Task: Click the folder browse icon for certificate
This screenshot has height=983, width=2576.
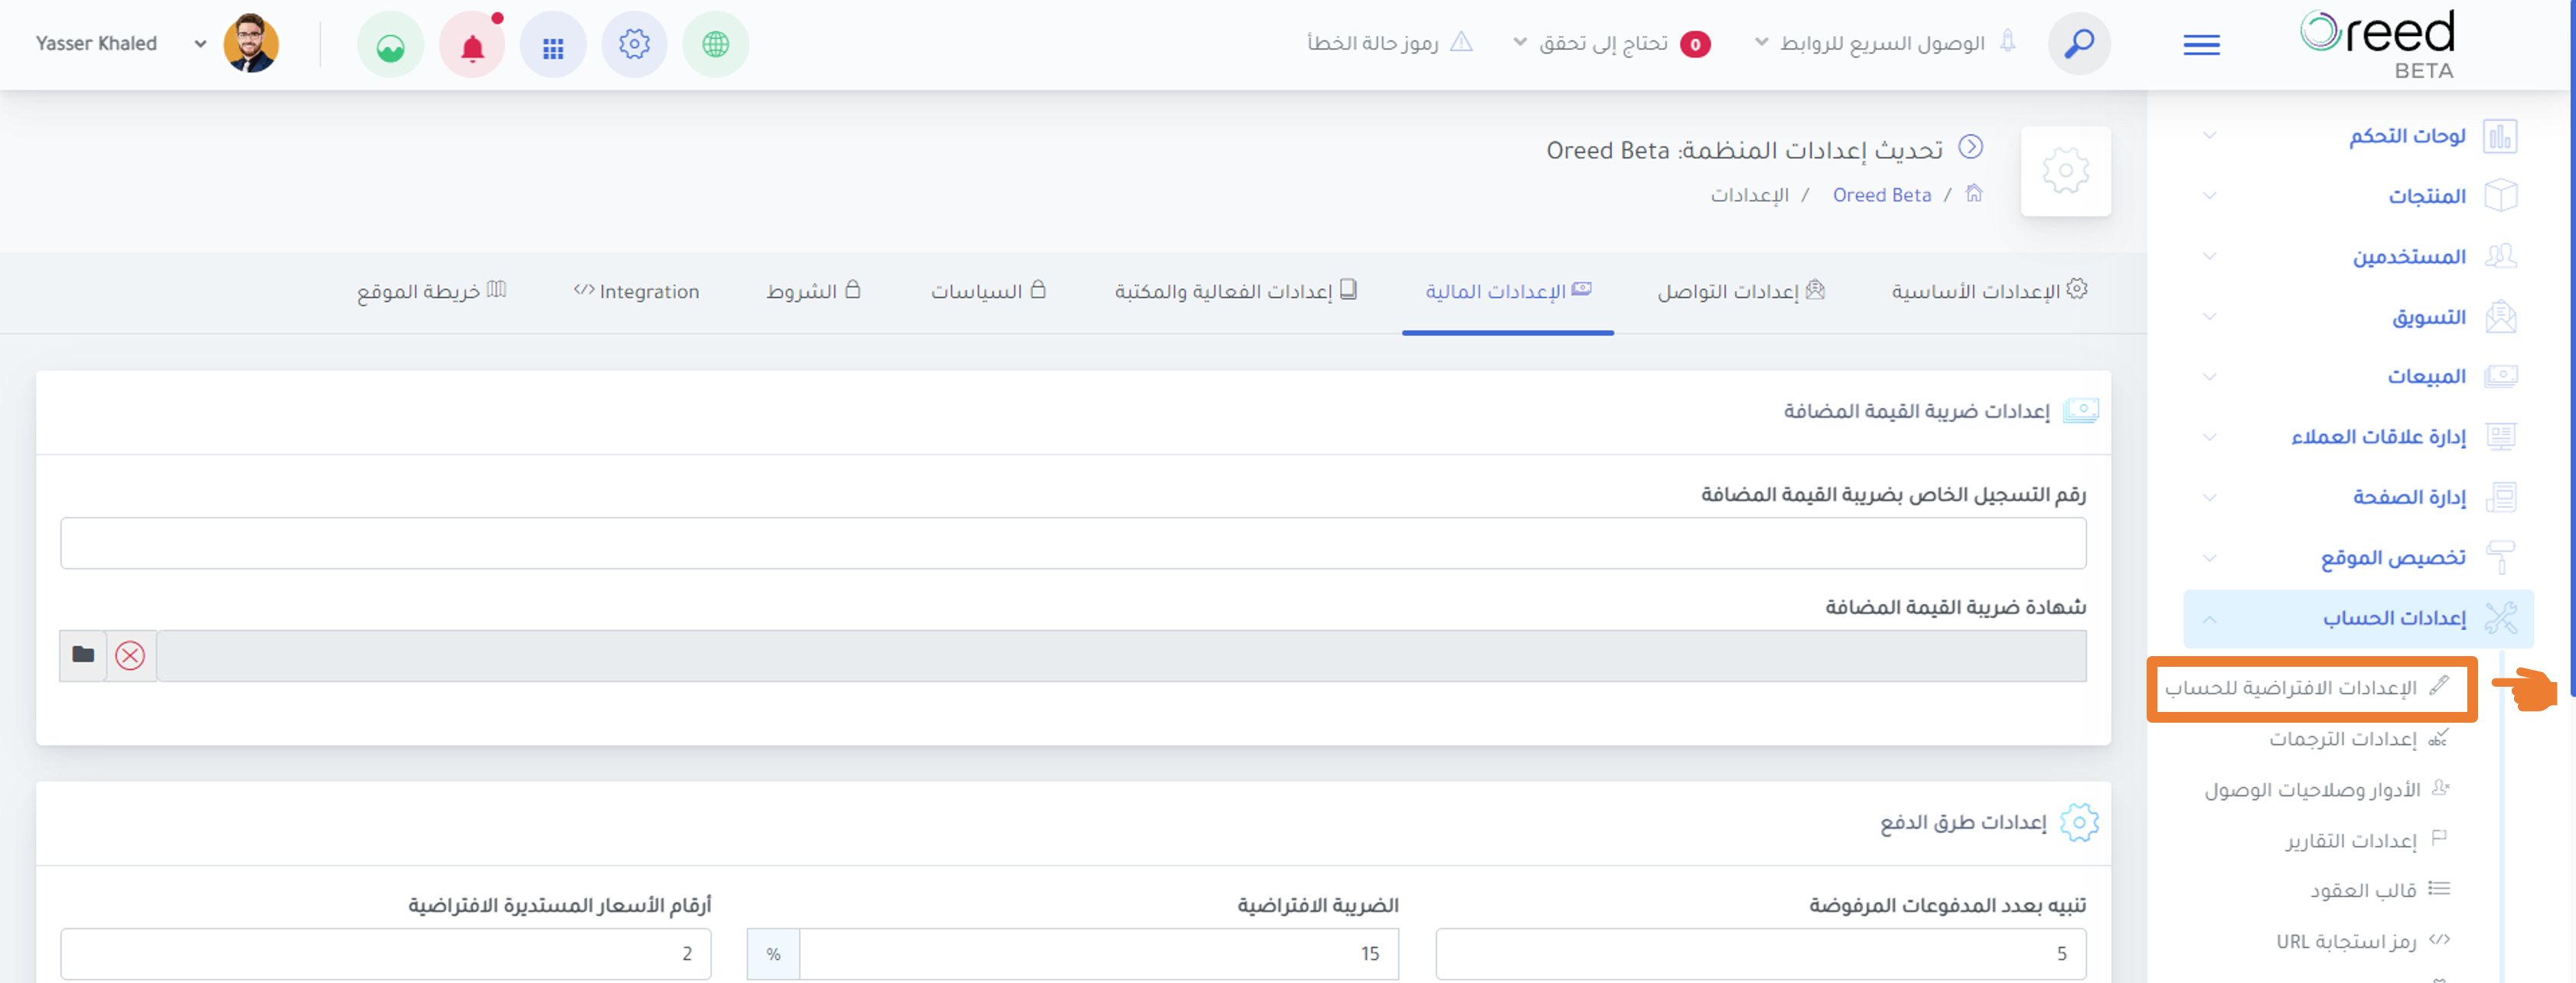Action: [83, 655]
